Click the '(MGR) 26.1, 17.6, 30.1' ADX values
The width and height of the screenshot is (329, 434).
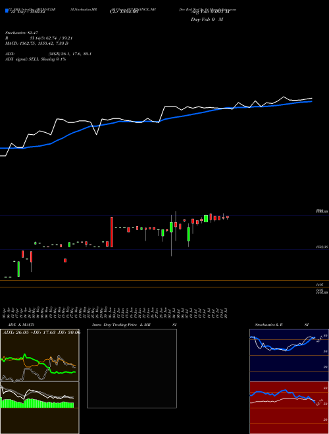click(70, 54)
